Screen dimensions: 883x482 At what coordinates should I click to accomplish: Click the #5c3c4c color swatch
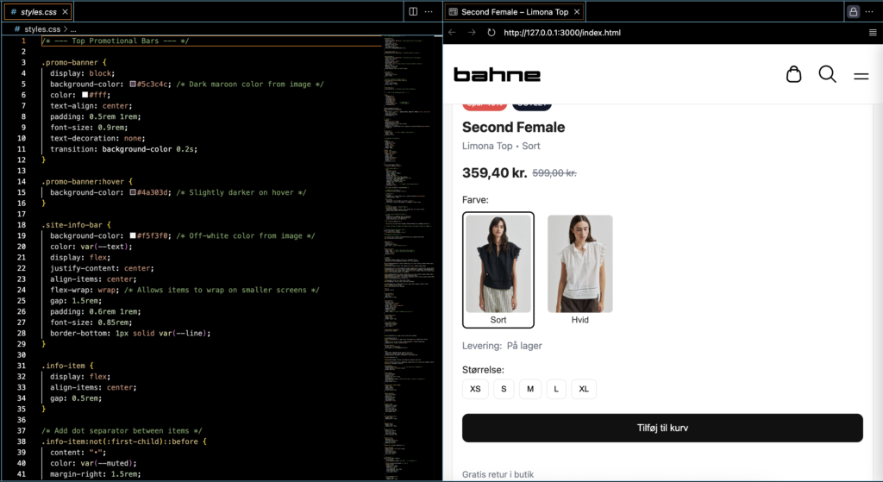coord(133,84)
